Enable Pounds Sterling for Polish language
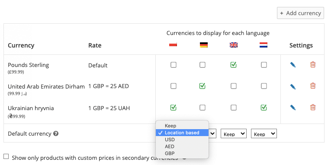Viewport: 328px width, 165px height. point(174,65)
